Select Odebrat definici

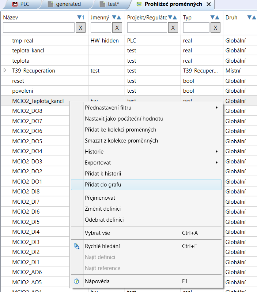[146, 220]
